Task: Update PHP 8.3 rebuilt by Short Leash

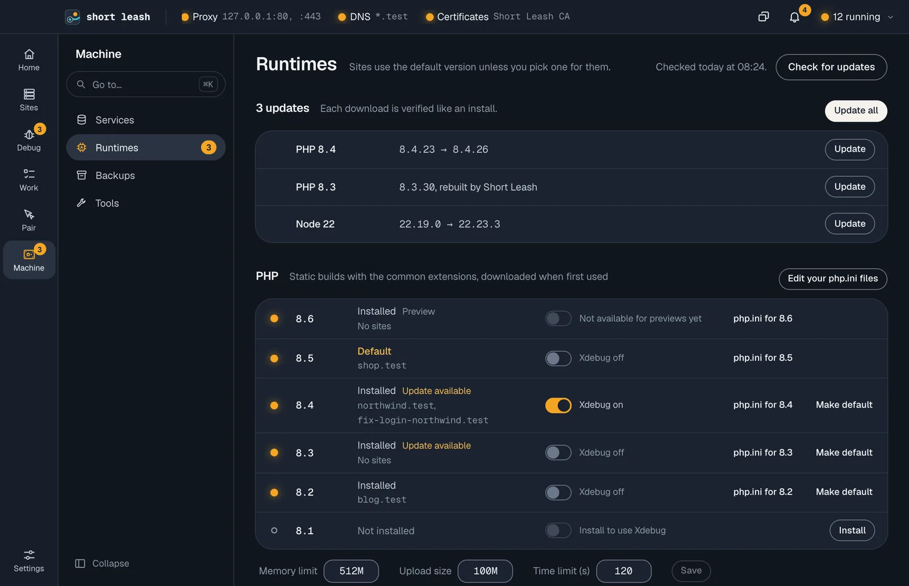Action: click(849, 186)
